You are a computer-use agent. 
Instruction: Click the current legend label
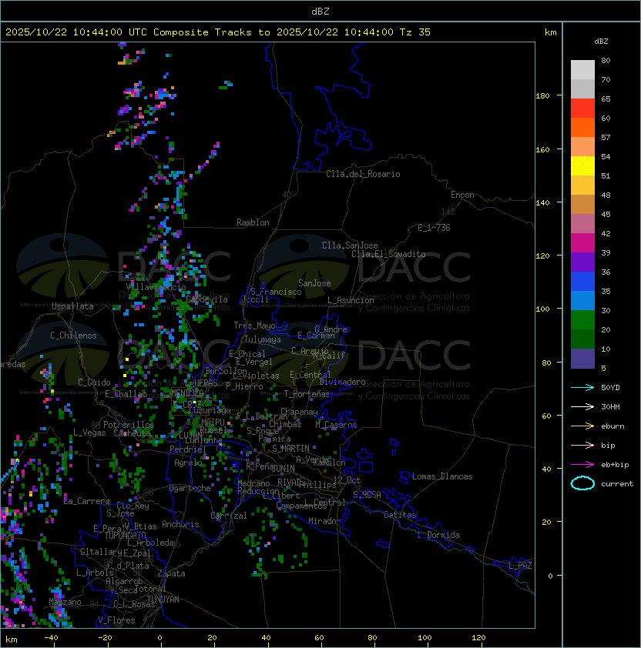(x=617, y=484)
